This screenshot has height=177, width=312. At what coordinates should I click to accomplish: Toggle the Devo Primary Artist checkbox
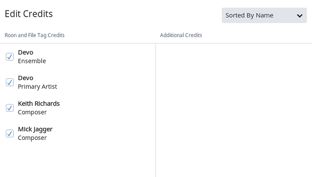click(9, 82)
